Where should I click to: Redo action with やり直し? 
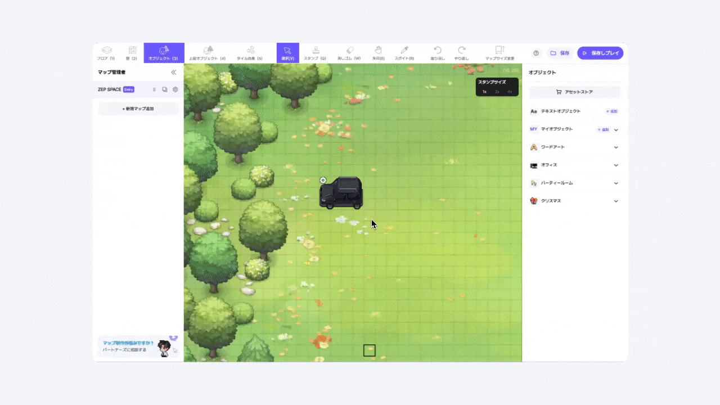point(461,53)
